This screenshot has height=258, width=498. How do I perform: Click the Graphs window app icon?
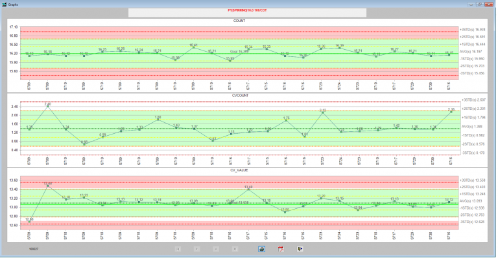click(x=5, y=5)
